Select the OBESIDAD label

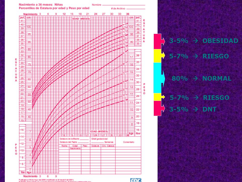(220, 41)
